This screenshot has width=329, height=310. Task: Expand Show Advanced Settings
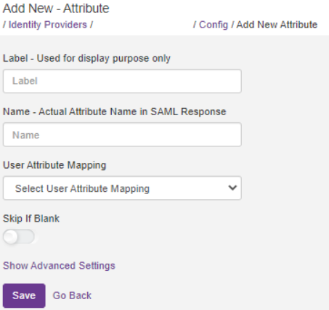(x=59, y=266)
